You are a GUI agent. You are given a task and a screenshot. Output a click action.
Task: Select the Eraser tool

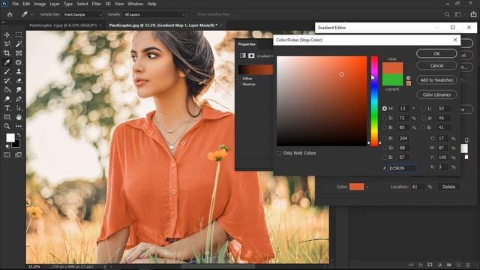pos(19,81)
